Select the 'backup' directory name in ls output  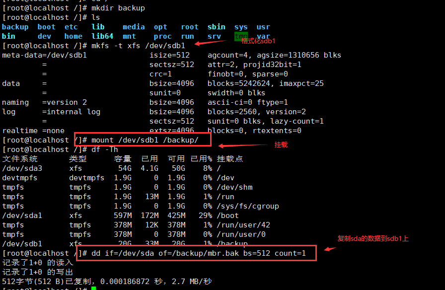coord(15,27)
